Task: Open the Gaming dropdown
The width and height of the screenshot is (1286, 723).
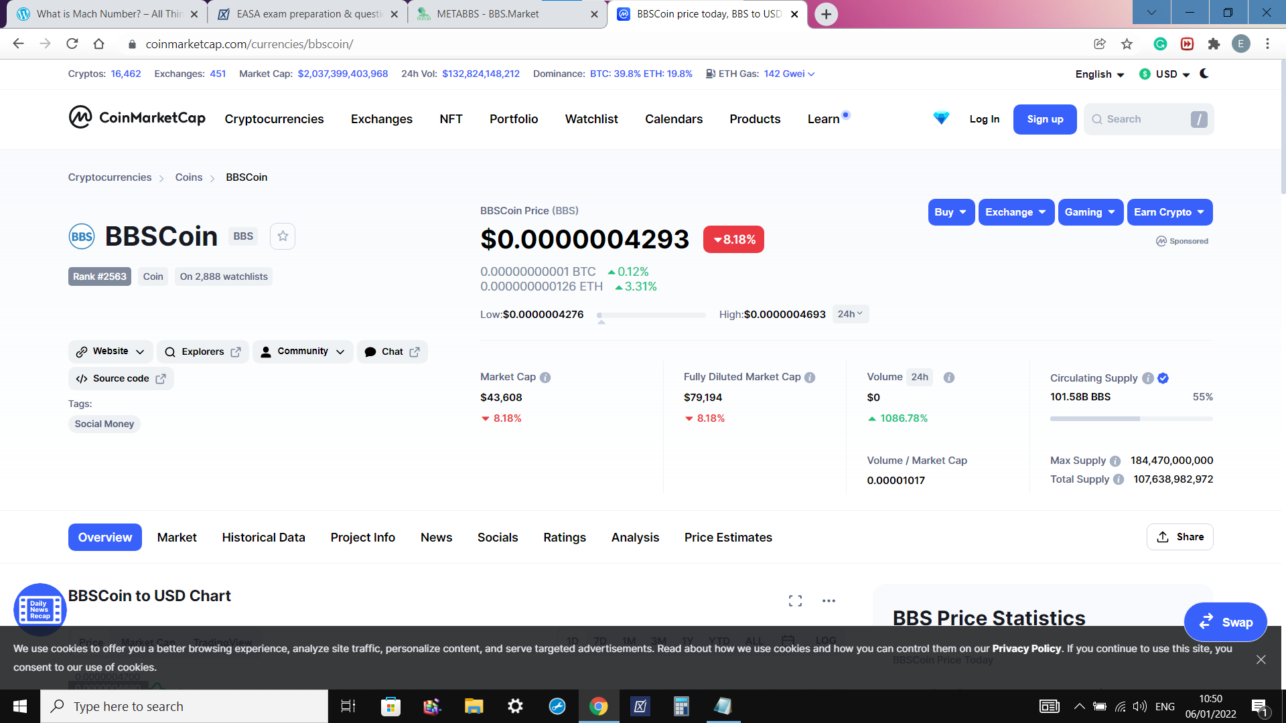Action: [x=1090, y=212]
